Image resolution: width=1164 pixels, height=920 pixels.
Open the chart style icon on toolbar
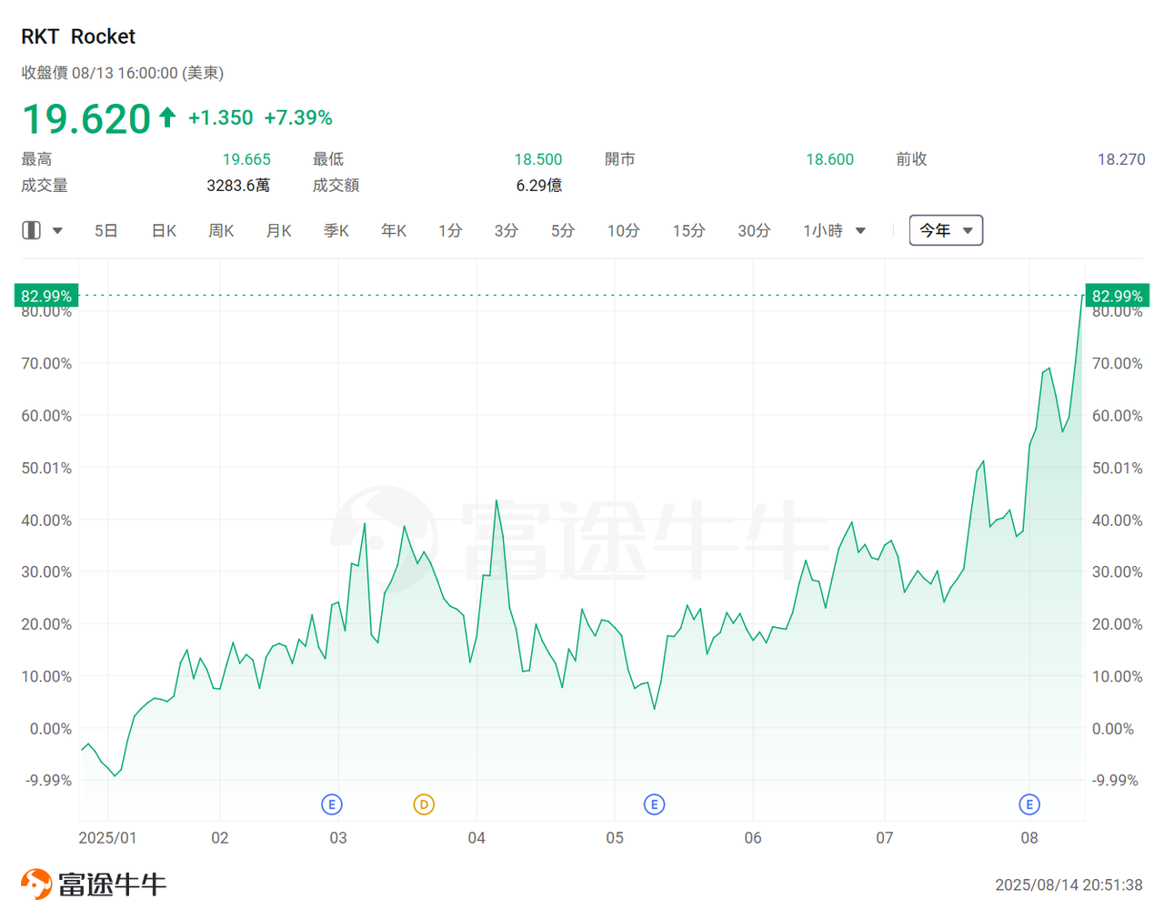(30, 230)
